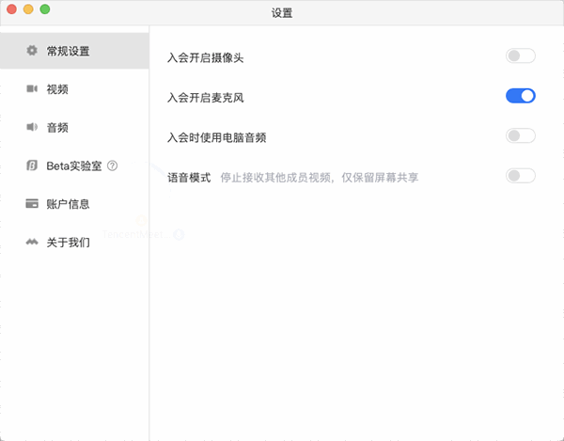This screenshot has height=441, width=564.
Task: Open the 音频 settings section
Action: pos(57,127)
